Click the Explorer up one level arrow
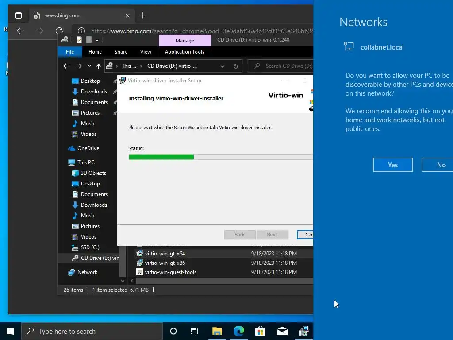Screen dimensions: 453x340 (99, 66)
